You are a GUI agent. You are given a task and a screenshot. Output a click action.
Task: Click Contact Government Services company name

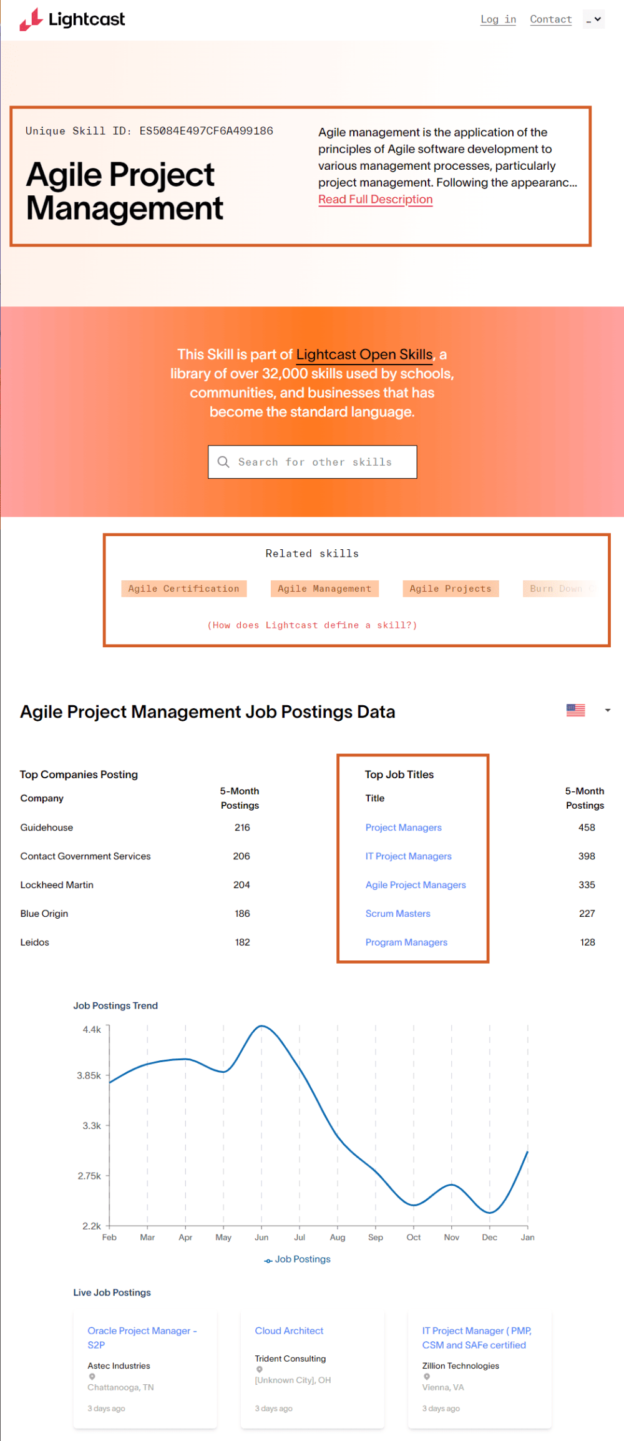[x=85, y=856]
